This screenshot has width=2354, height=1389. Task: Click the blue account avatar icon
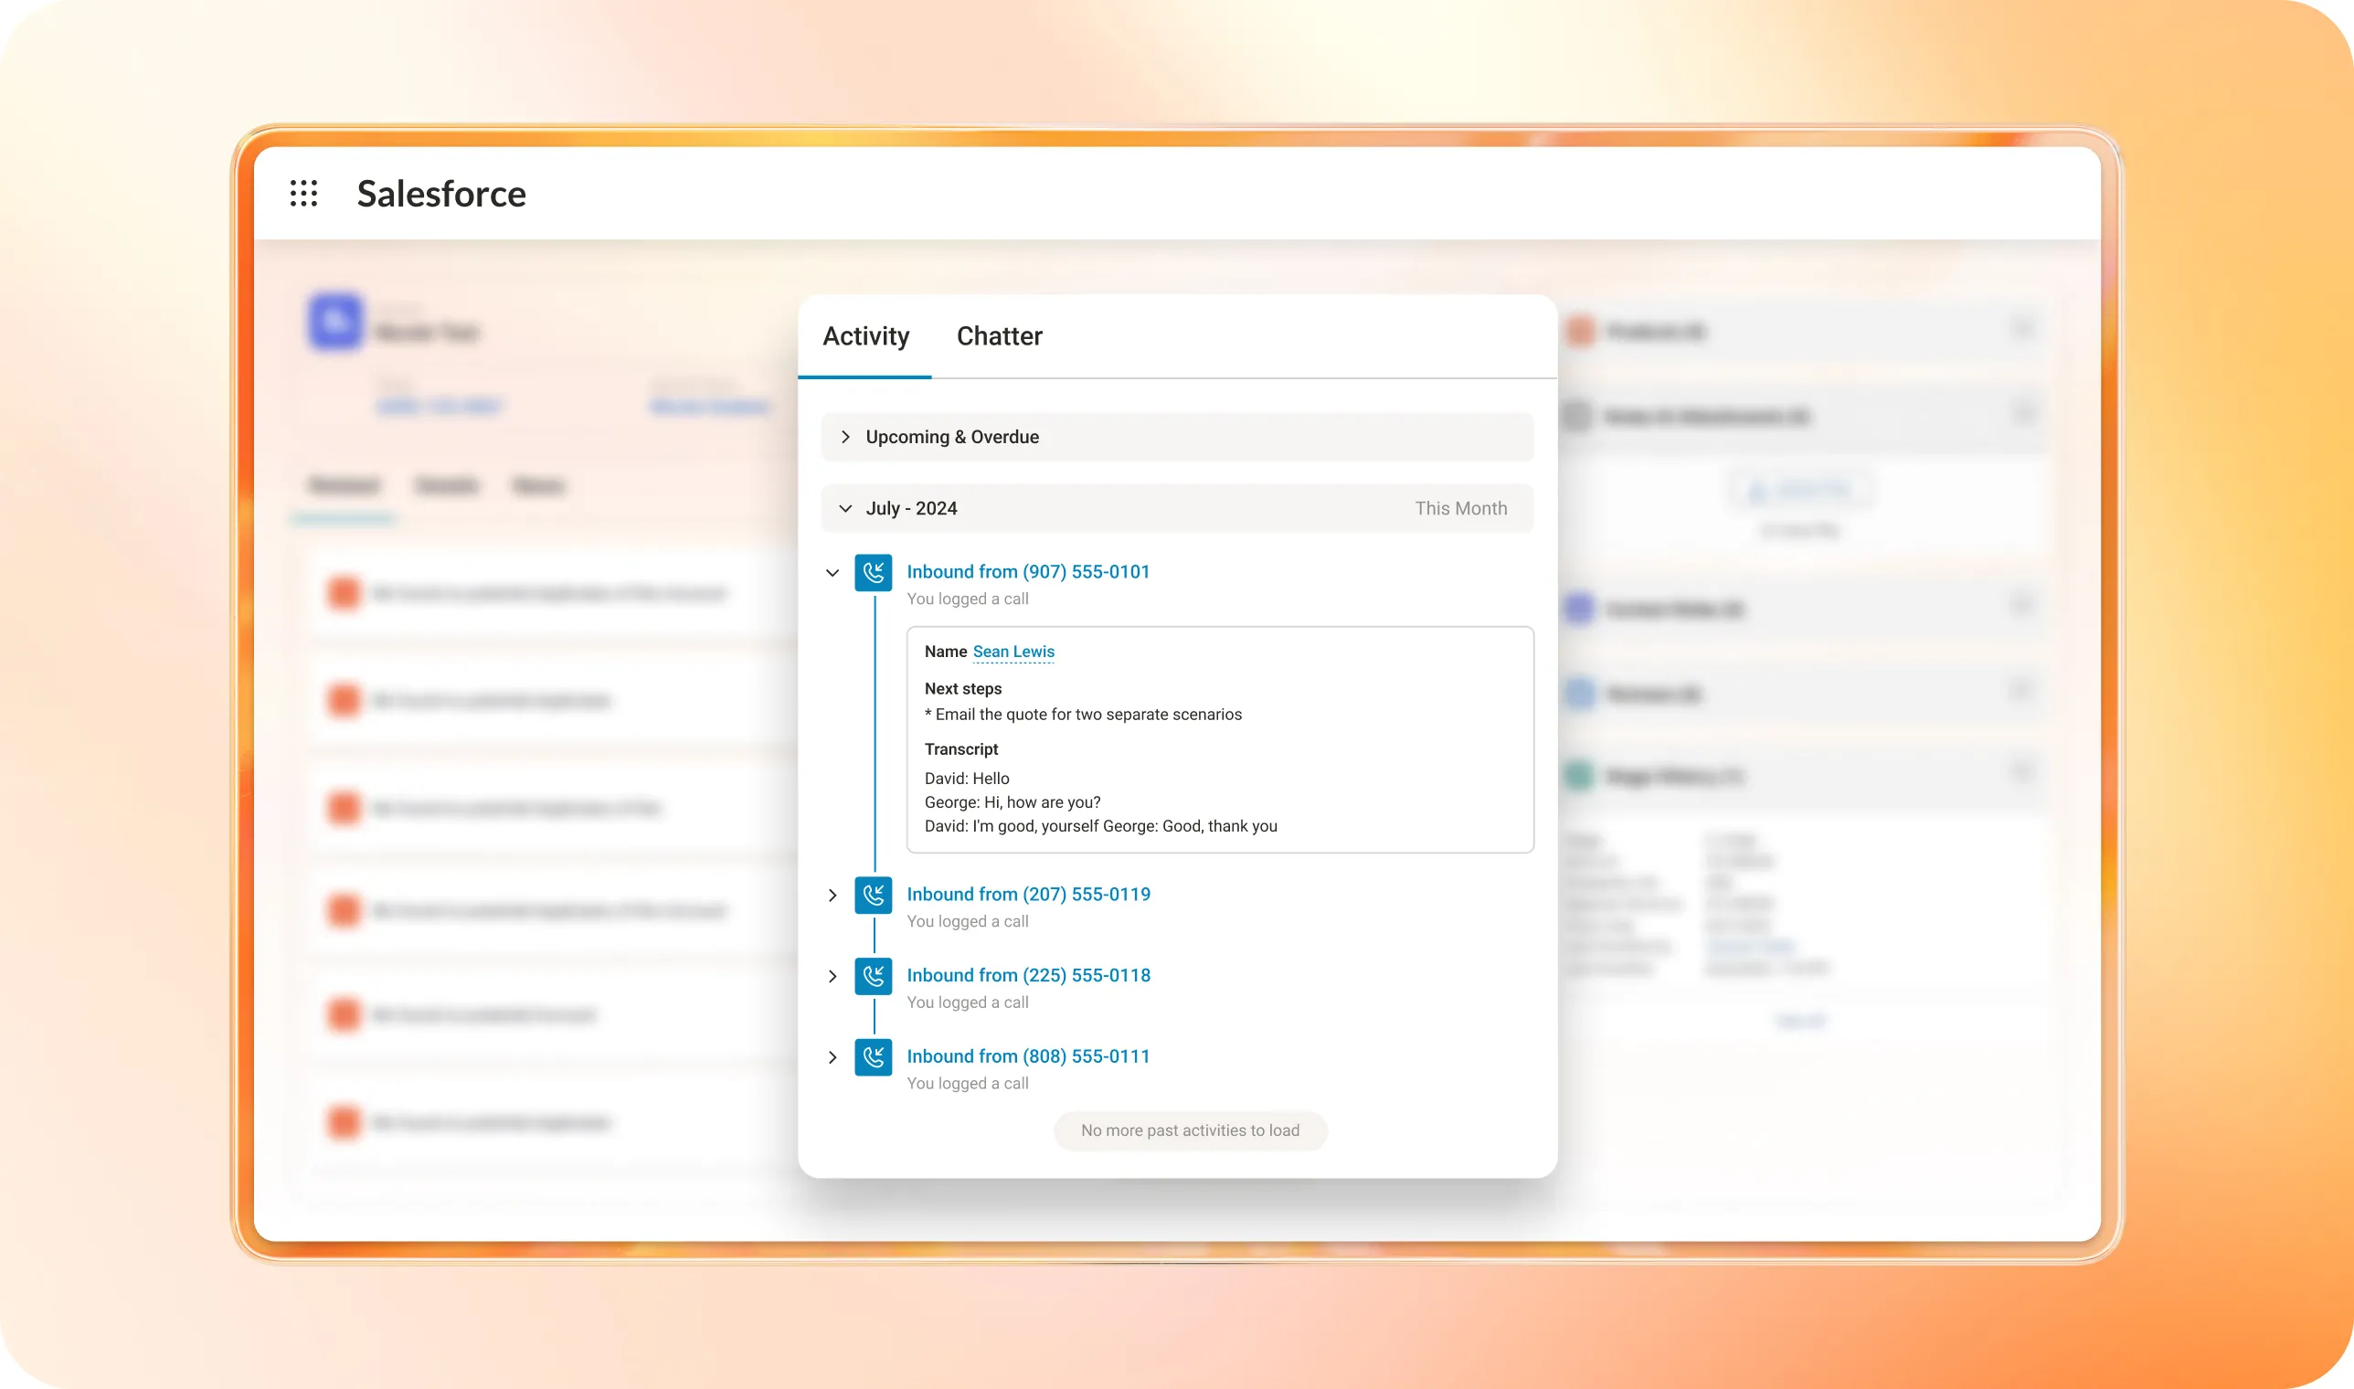[x=335, y=322]
